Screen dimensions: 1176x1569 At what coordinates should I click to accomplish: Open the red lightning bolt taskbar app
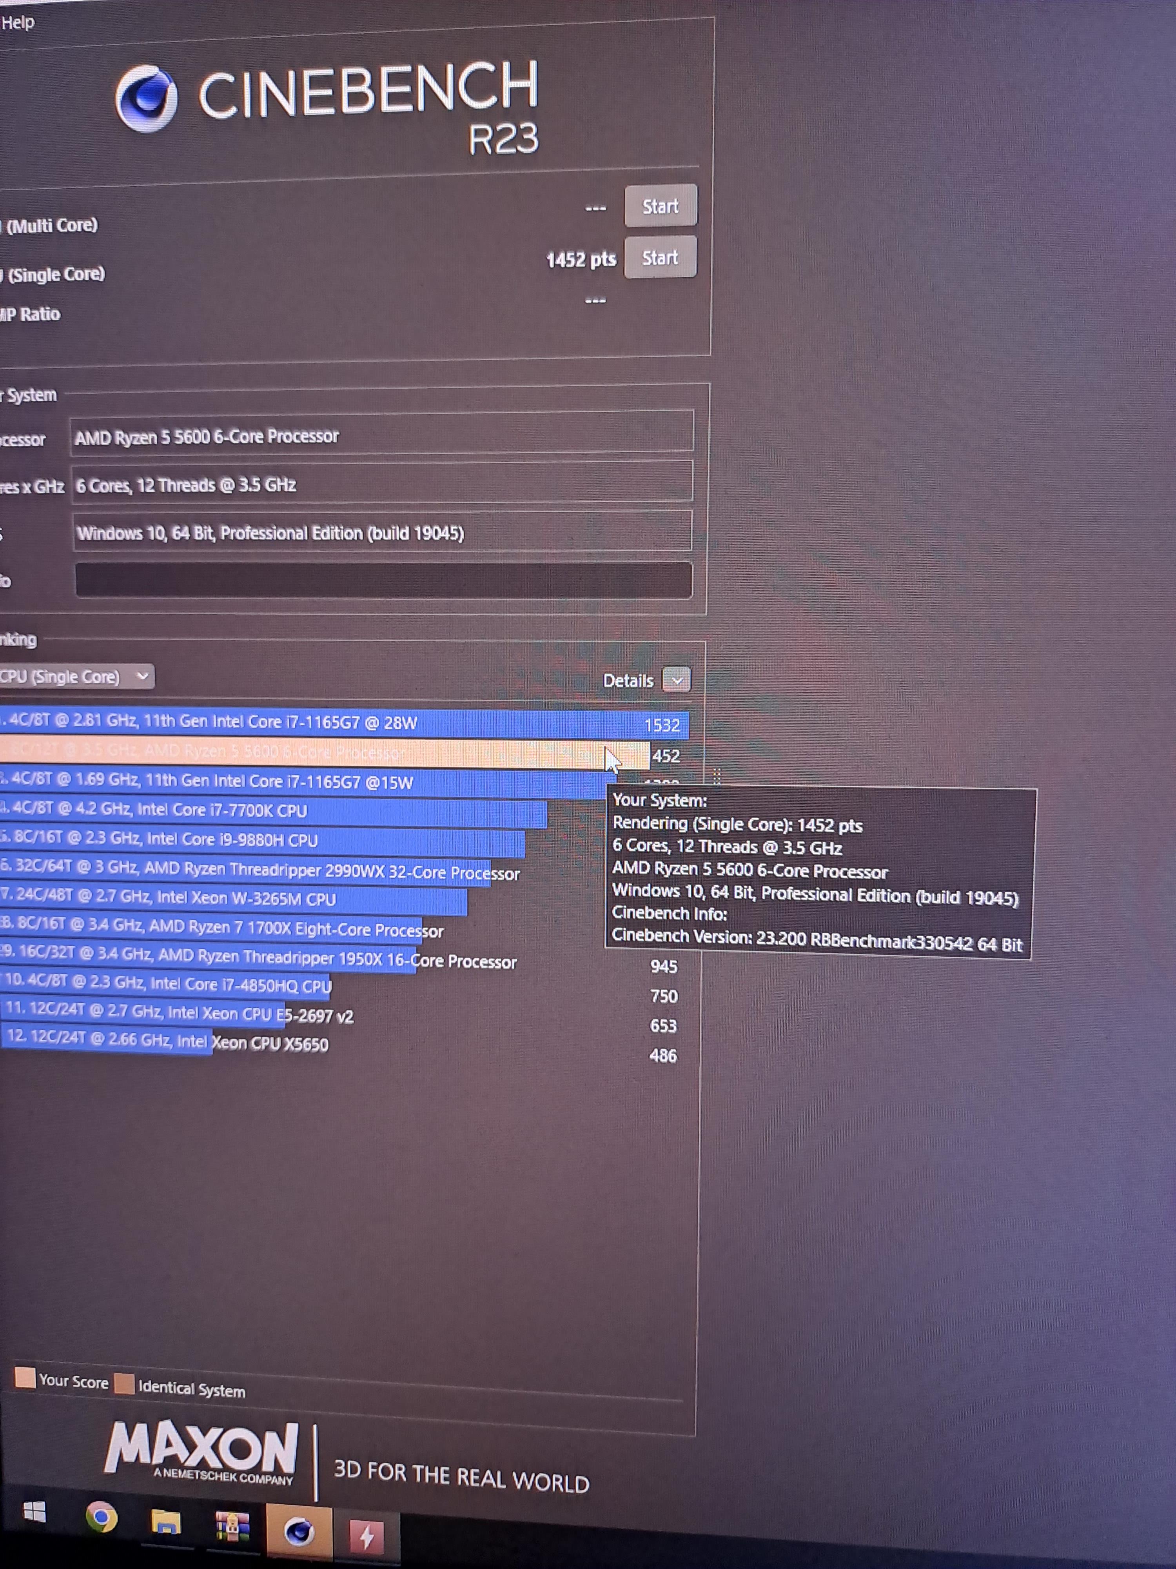click(367, 1536)
